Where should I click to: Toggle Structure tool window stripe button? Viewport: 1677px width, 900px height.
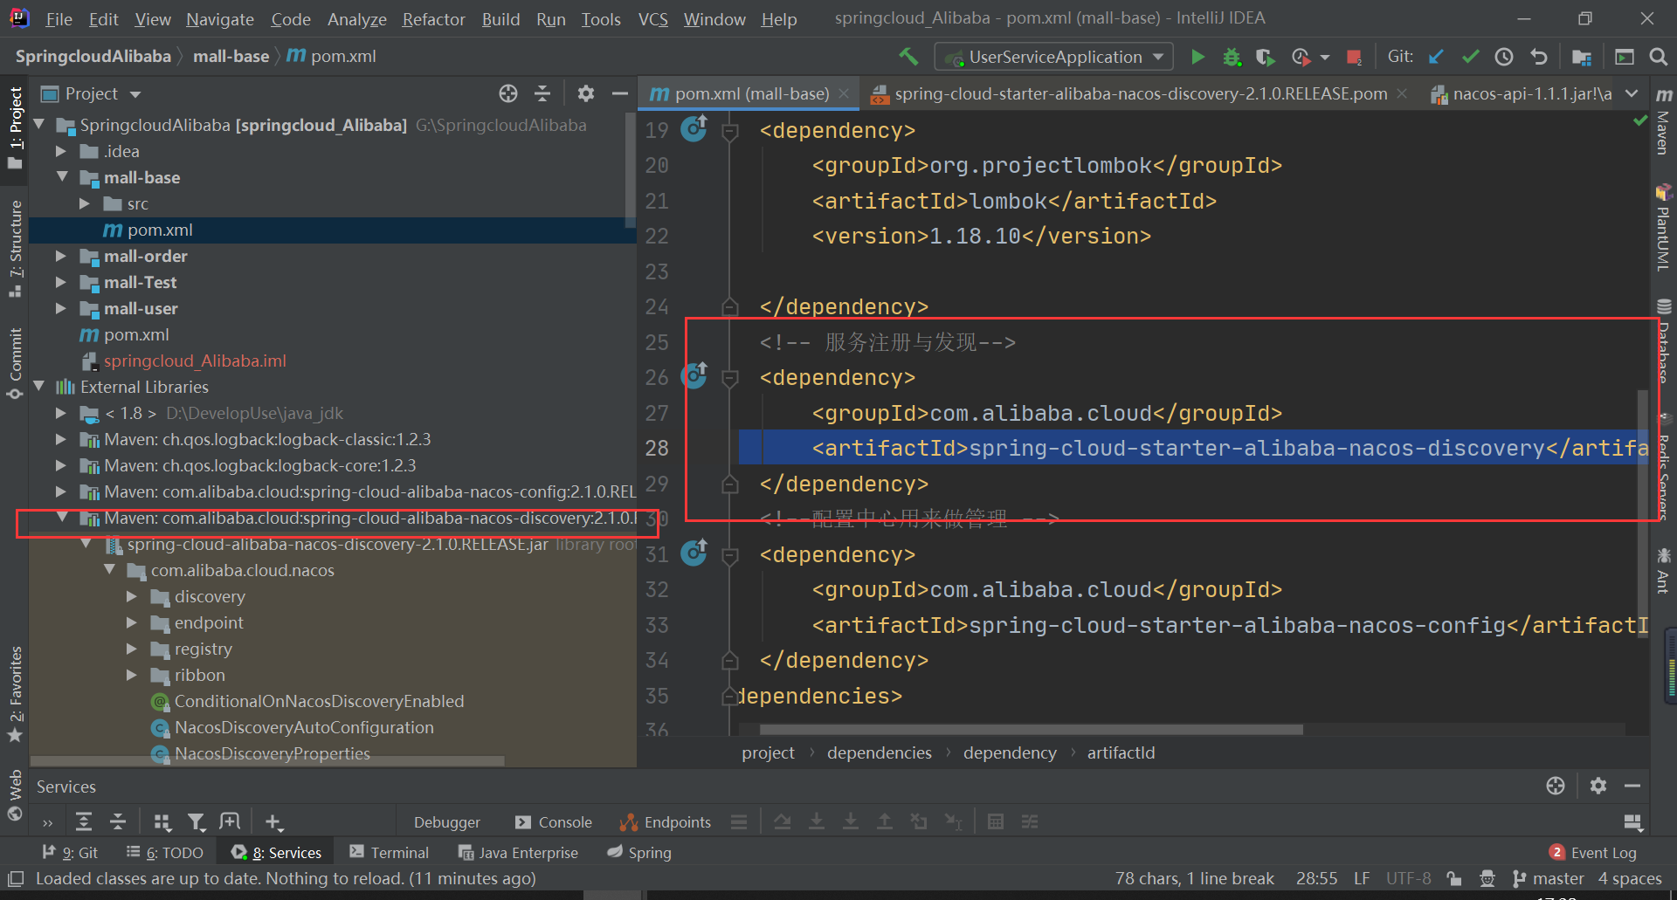(15, 248)
